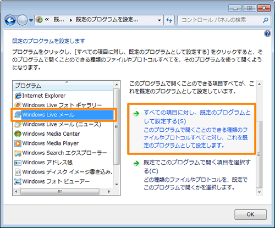Select Windows Search エクスプローラー entry
This screenshot has height=228, width=275.
pyautogui.click(x=64, y=153)
